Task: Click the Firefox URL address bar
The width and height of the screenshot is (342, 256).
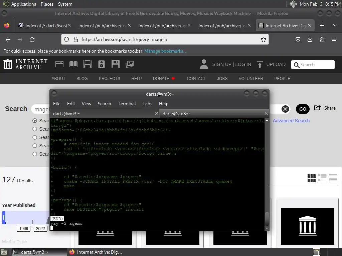Action: [x=165, y=39]
